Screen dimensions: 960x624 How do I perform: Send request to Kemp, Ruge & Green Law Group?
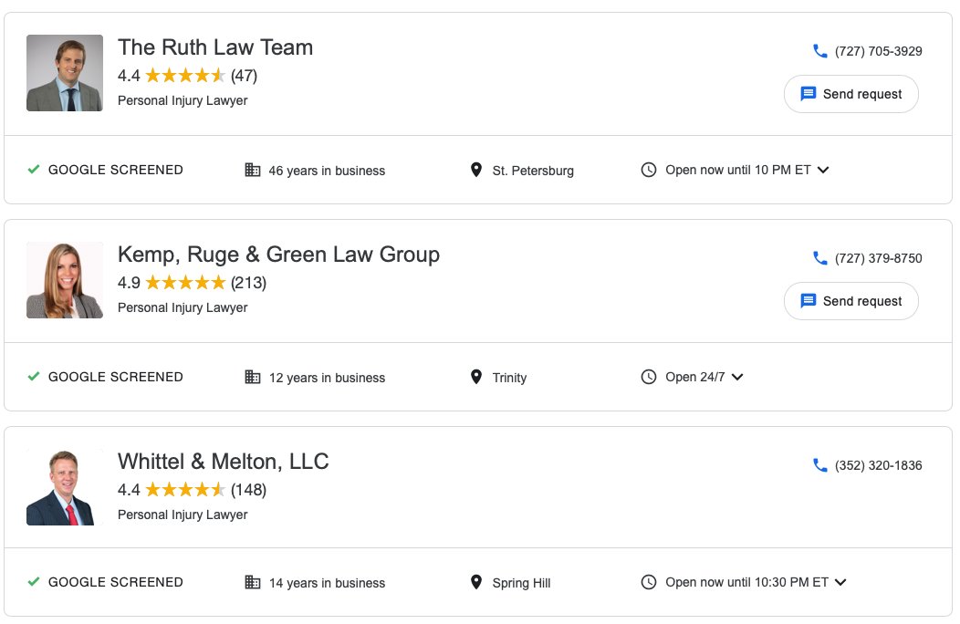851,301
